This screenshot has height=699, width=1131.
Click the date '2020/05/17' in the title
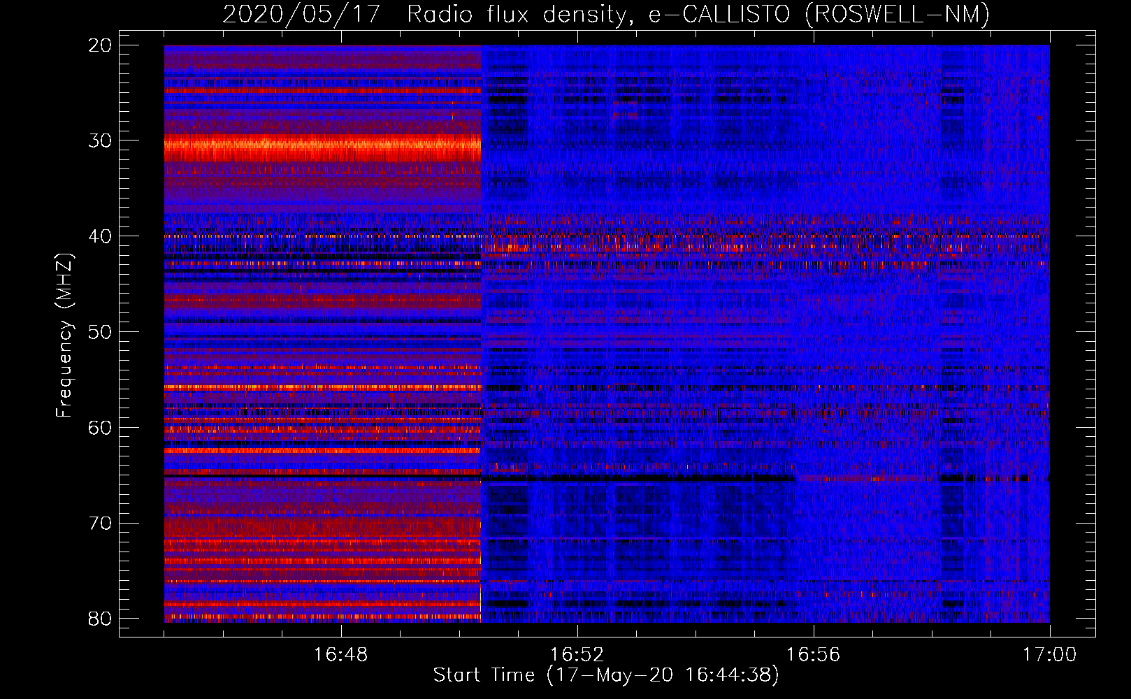click(x=301, y=14)
